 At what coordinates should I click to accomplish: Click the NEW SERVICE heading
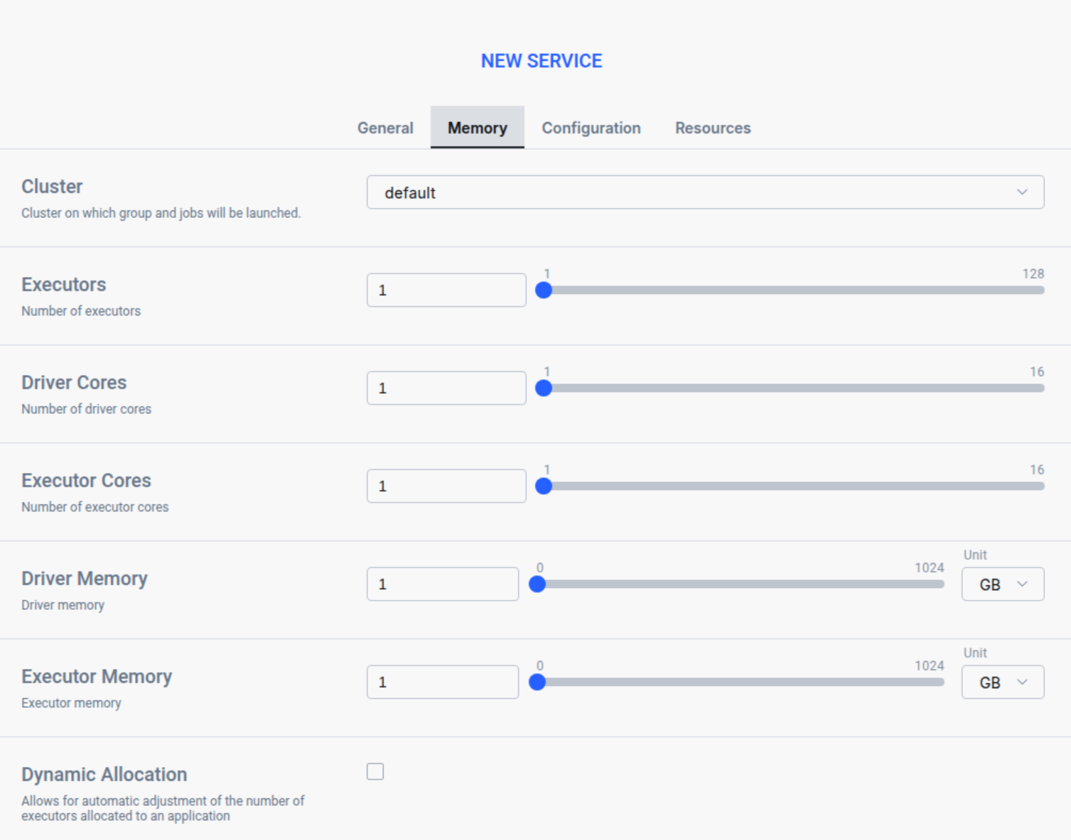tap(541, 61)
